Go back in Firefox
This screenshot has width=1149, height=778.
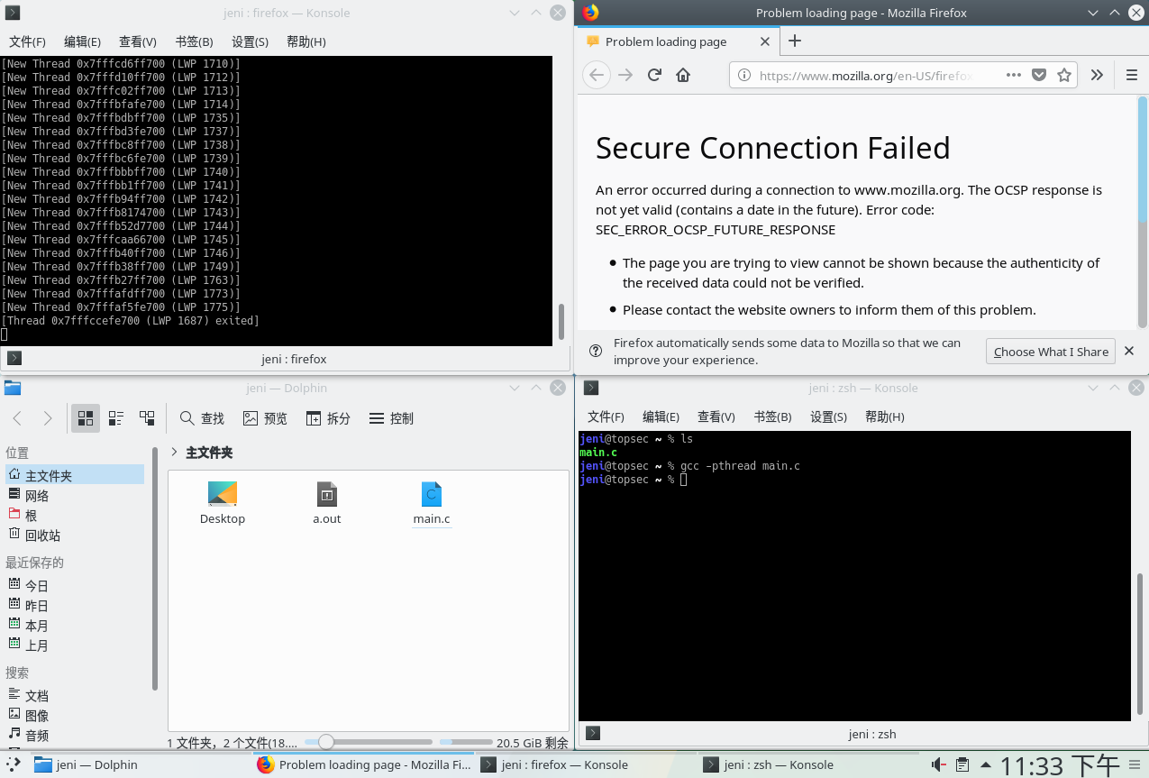596,75
